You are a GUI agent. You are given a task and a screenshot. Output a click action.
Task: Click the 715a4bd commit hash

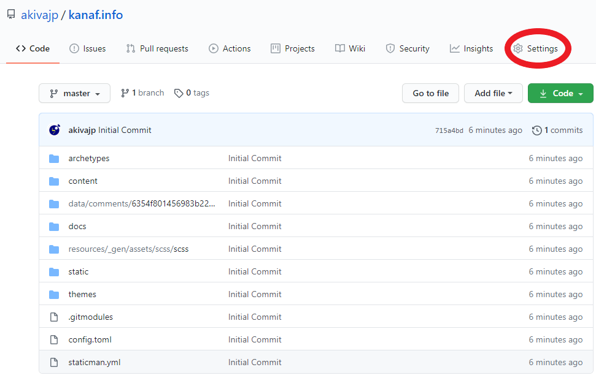pos(449,130)
